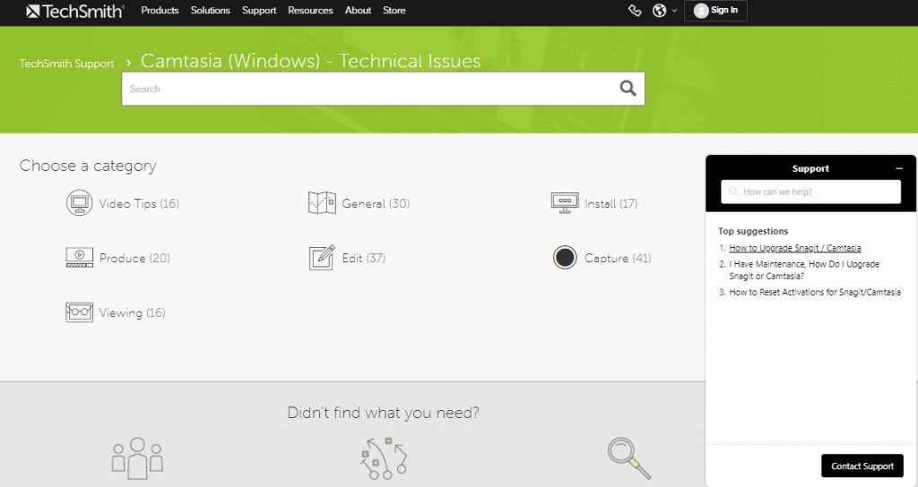Open 'How to Upgrade Snagit / Camtasia' suggestion
The image size is (918, 487).
tap(794, 248)
